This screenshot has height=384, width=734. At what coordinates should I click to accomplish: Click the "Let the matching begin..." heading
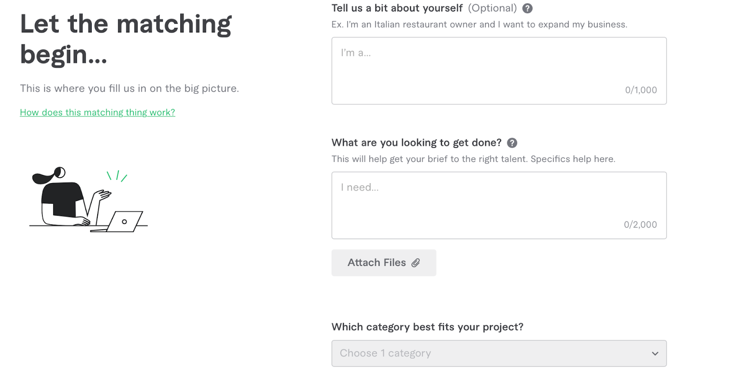point(126,39)
